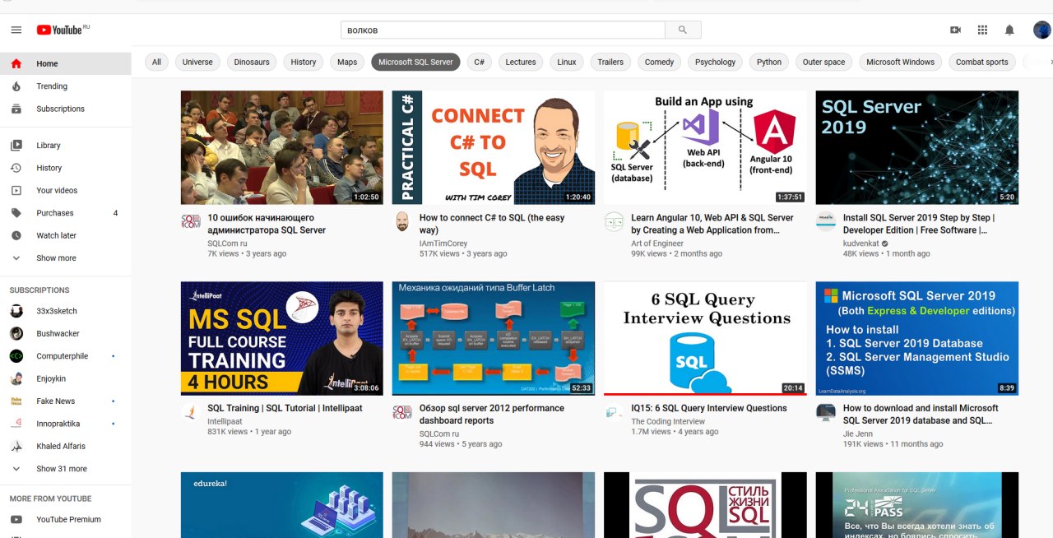Select the Dinosaurs filter chip

pyautogui.click(x=252, y=62)
